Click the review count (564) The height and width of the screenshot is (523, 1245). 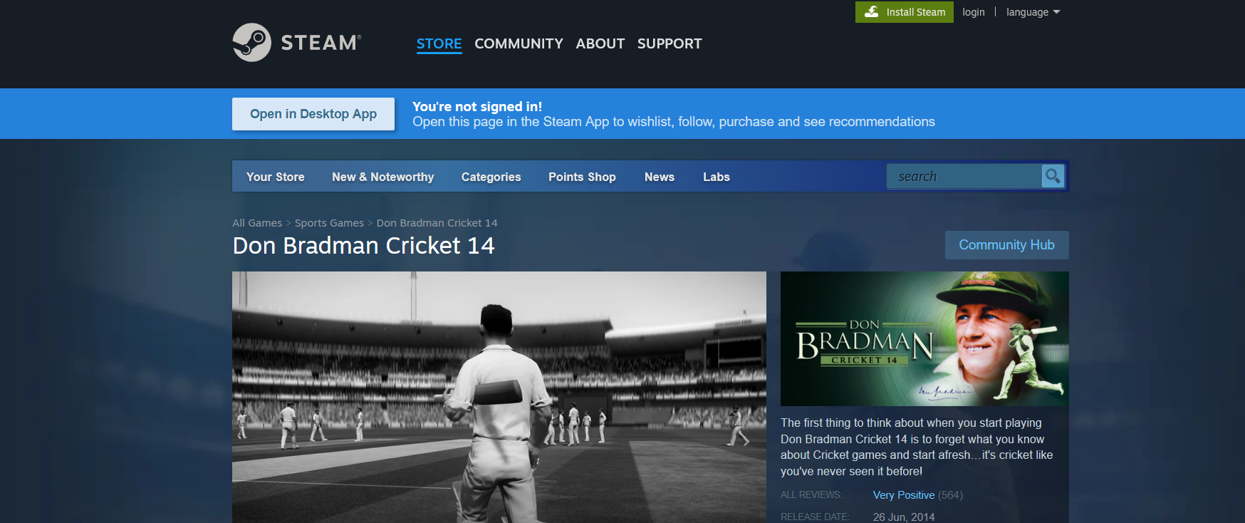click(950, 495)
